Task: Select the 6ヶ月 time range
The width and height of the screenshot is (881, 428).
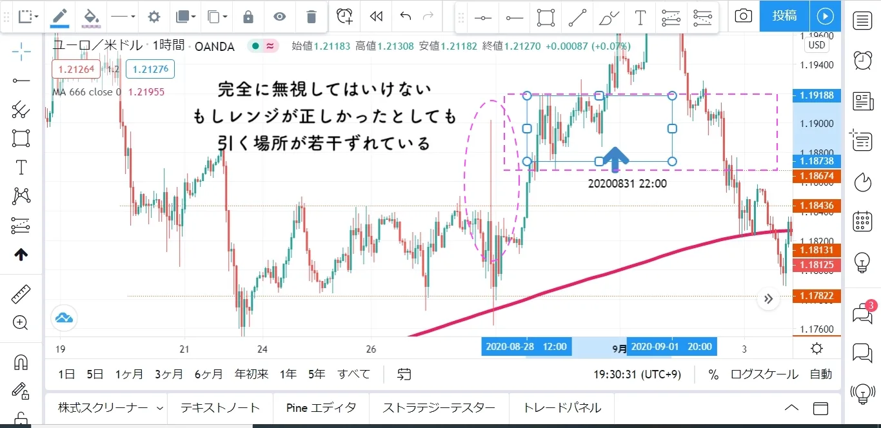Action: tap(208, 374)
